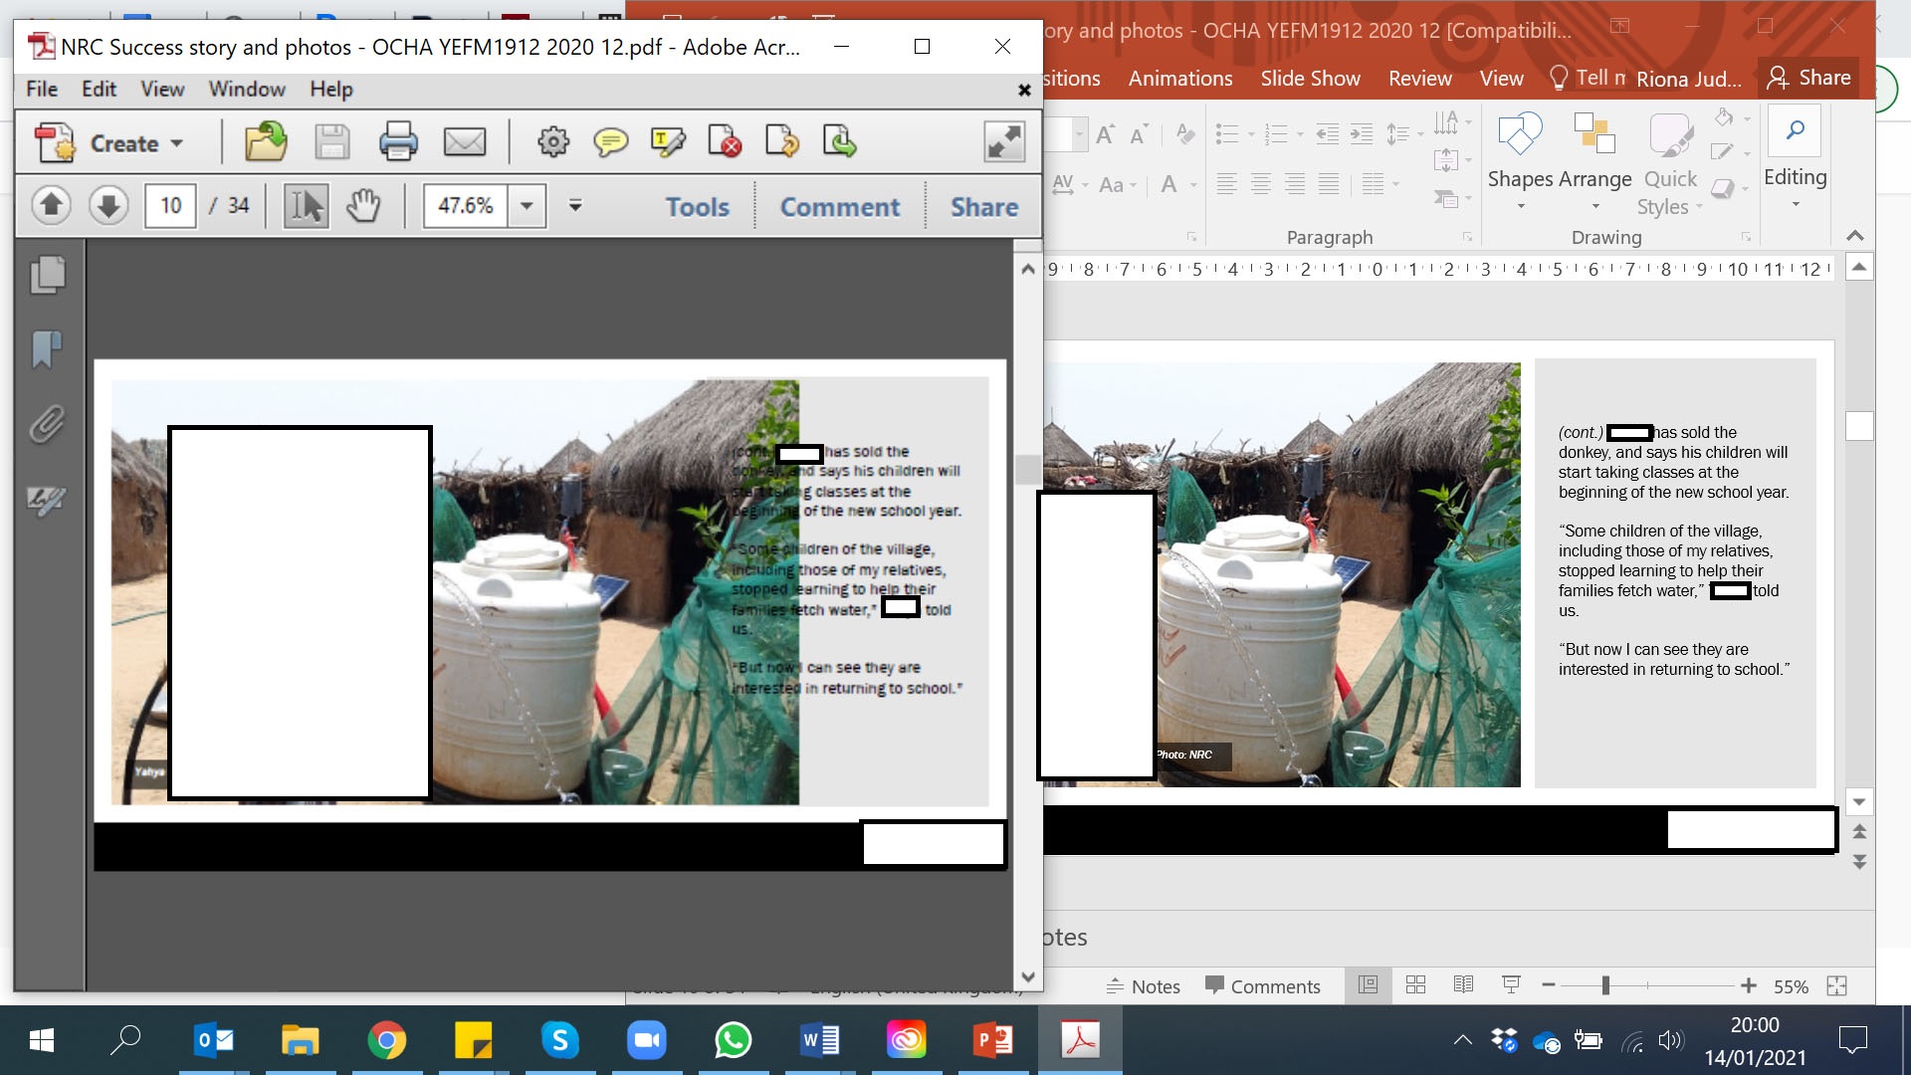Open the Slide Show ribbon tab
Screen dimensions: 1911x1075
click(x=1310, y=79)
